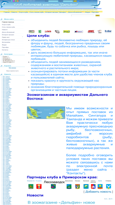
Task: Toggle the remember me checkbox
Action: [x=79, y=1]
